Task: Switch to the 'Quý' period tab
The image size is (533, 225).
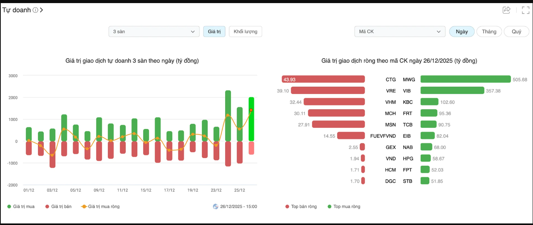Action: pos(516,31)
